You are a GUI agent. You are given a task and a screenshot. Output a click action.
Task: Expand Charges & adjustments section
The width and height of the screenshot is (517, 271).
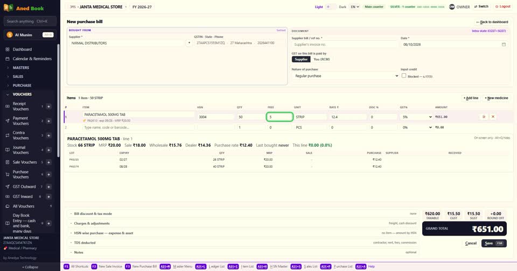(x=243, y=223)
